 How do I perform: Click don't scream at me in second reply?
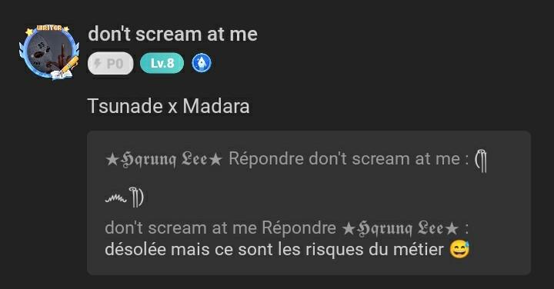(181, 228)
